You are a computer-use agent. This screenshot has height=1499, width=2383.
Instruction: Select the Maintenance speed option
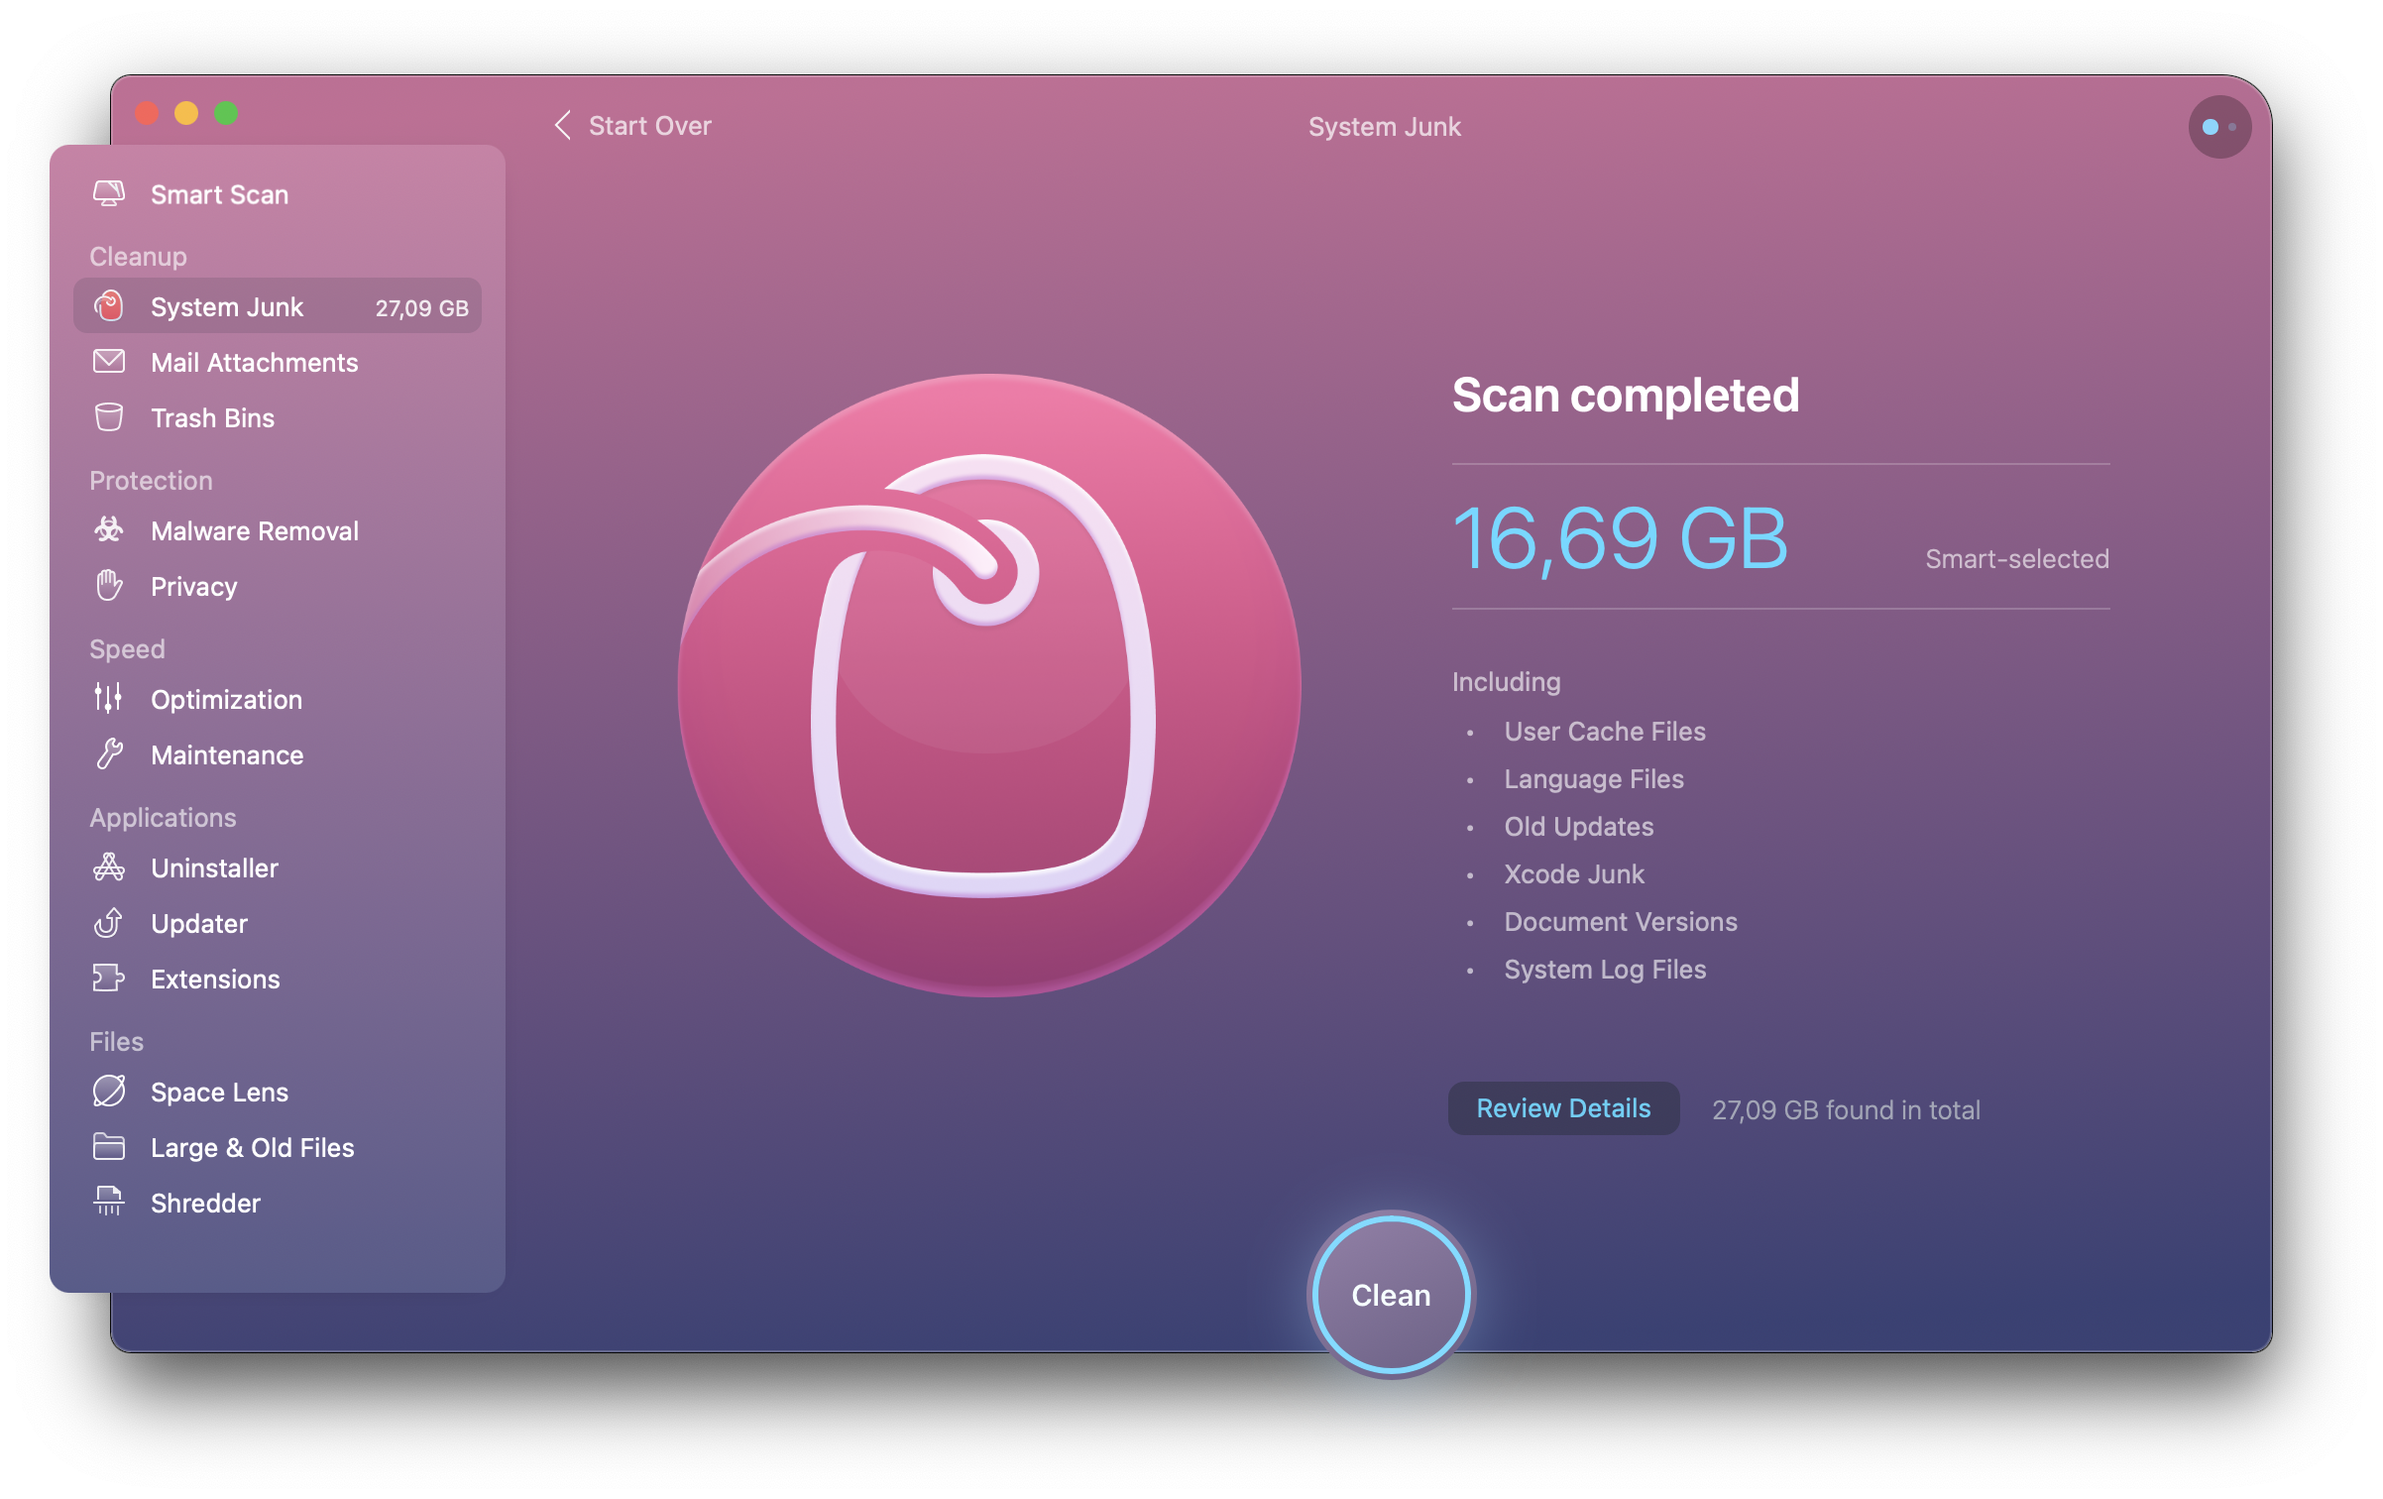(224, 754)
